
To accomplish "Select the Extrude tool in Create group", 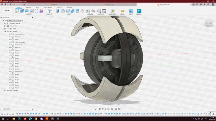I will pyautogui.click(x=22, y=11).
